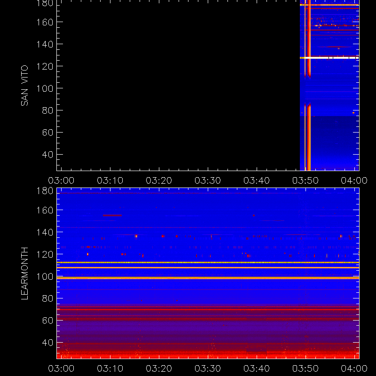Pick 60 on the Learmonth frequency axis
The height and width of the screenshot is (376, 376).
point(47,321)
